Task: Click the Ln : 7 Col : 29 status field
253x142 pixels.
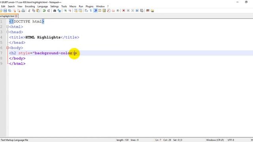Action: pos(163,140)
